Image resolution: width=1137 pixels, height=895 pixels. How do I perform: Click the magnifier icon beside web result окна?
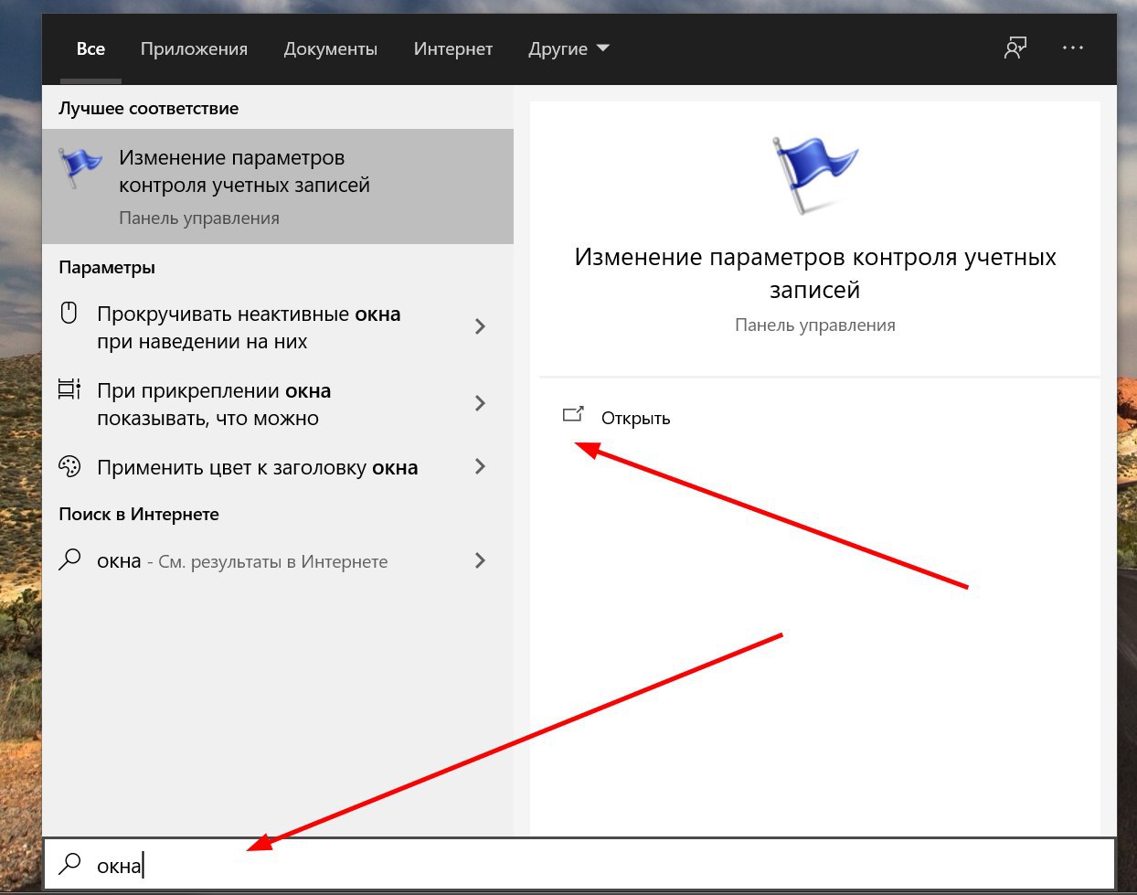tap(69, 559)
